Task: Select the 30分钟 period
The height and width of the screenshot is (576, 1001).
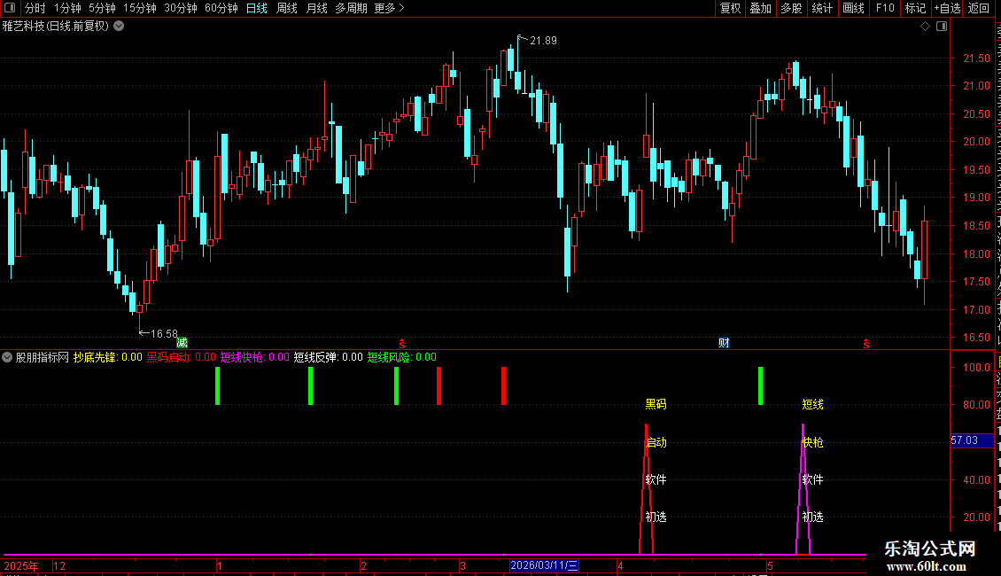Action: [181, 8]
